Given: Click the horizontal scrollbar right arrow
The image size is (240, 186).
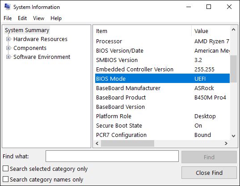Looking at the screenshot, I should (x=226, y=143).
